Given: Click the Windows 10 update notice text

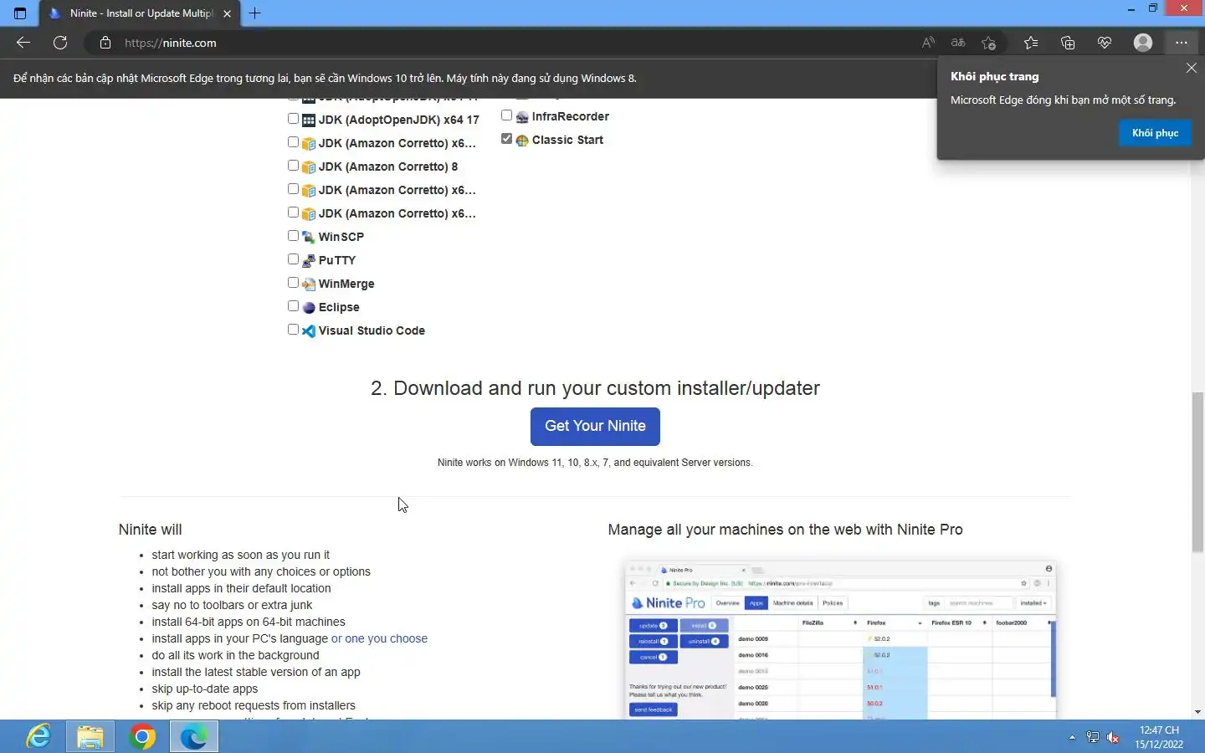Looking at the screenshot, I should tap(325, 78).
